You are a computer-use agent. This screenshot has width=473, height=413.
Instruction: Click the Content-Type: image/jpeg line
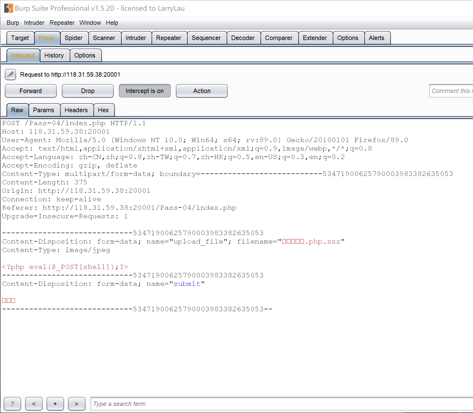(x=56, y=250)
